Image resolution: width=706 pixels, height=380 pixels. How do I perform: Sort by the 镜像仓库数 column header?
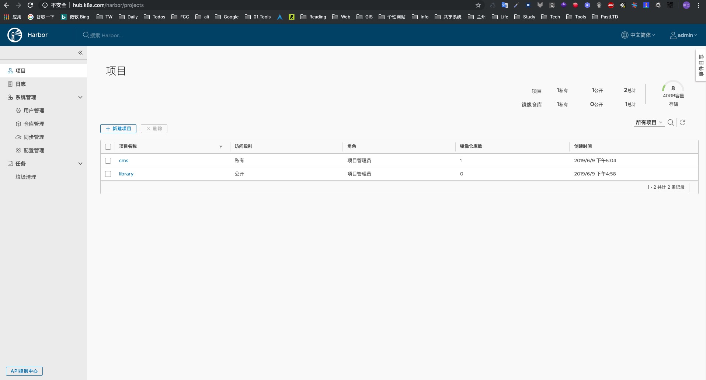471,146
